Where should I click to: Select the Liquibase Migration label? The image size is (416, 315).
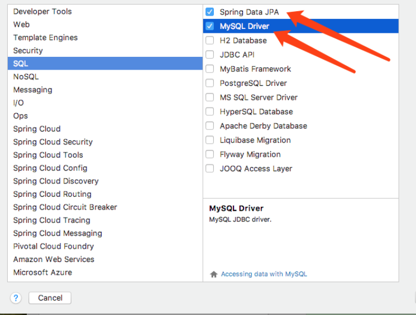coord(255,140)
